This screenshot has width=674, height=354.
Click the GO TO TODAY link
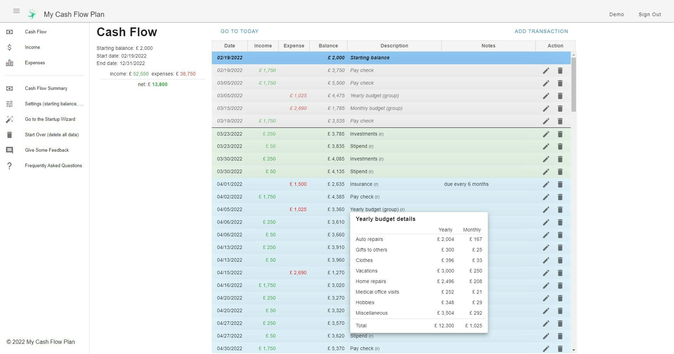coord(240,31)
